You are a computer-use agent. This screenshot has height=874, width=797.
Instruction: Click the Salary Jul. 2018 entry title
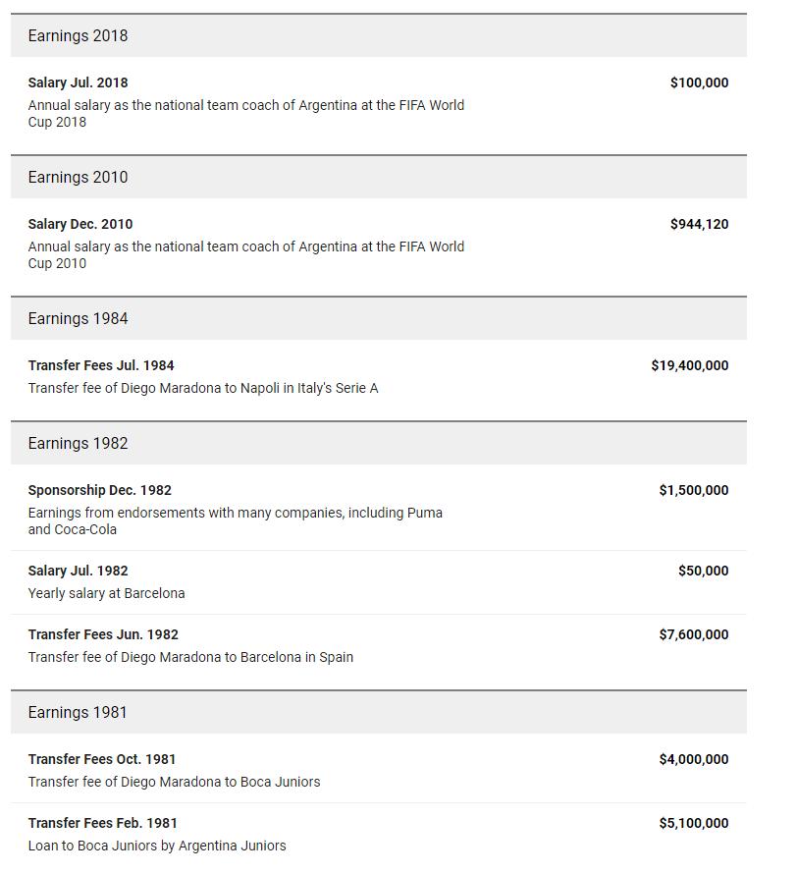(78, 82)
